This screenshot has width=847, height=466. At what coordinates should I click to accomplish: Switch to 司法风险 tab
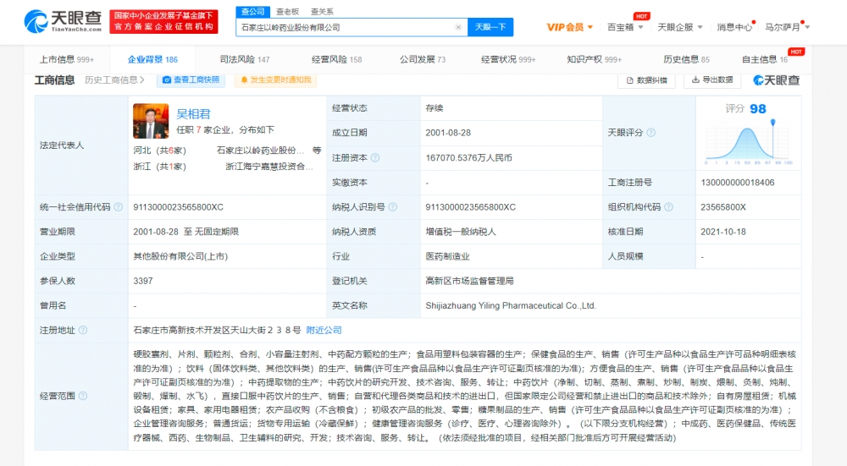[x=244, y=59]
